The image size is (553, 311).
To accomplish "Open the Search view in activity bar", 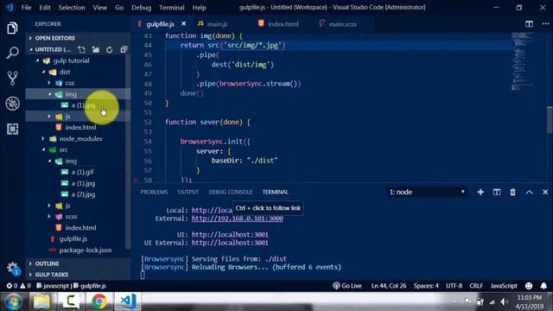I will point(12,53).
